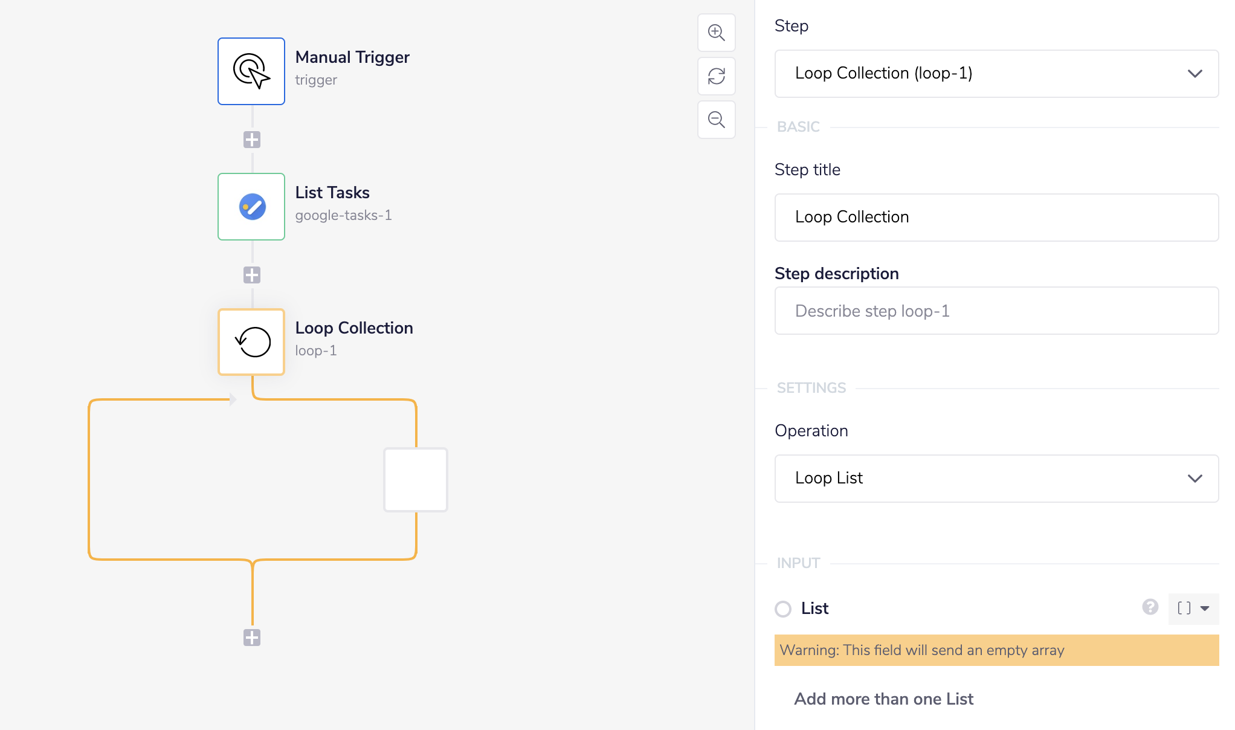Open the array type dropdown for List

click(1192, 609)
